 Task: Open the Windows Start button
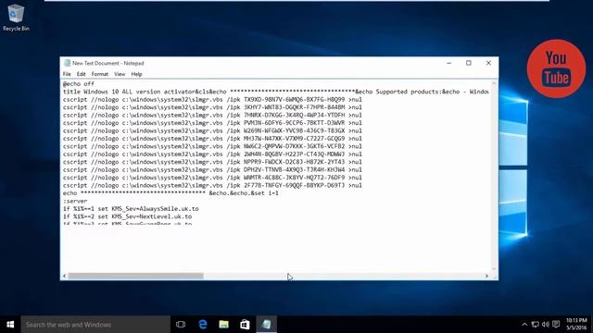(10, 325)
